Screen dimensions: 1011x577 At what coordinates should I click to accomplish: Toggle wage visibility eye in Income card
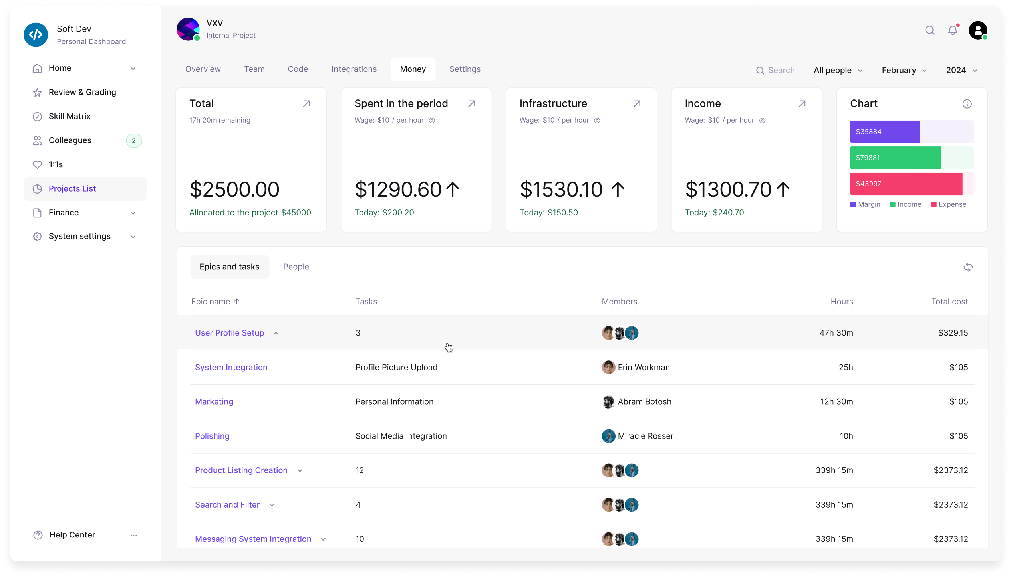point(762,121)
